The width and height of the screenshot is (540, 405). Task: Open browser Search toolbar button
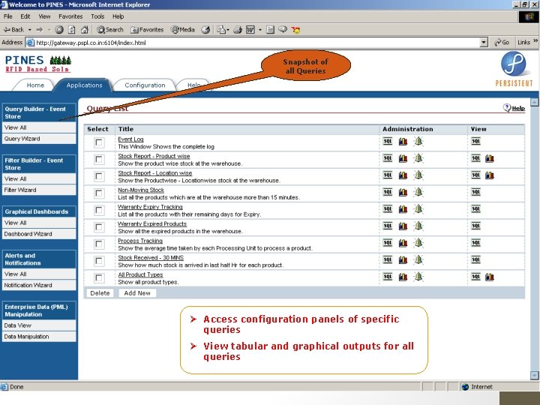109,29
